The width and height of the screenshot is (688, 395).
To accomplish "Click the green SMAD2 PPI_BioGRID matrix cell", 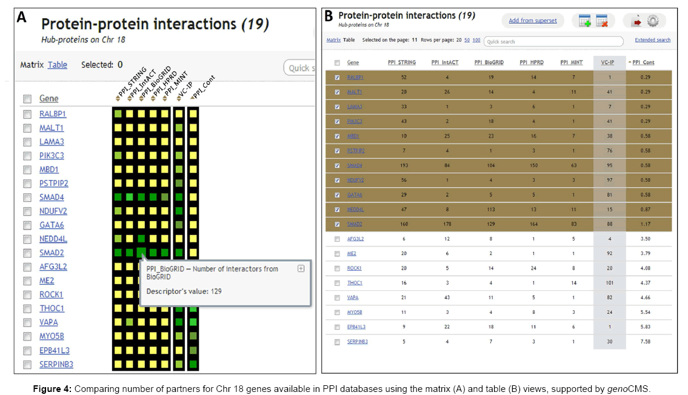I will pos(141,252).
